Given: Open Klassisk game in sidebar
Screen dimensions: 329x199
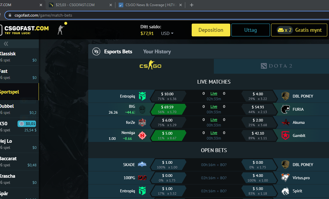Looking at the screenshot, I should click(x=19, y=57).
